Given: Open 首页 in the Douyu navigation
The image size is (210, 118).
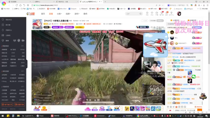Looking at the screenshot, I should 43,14.
